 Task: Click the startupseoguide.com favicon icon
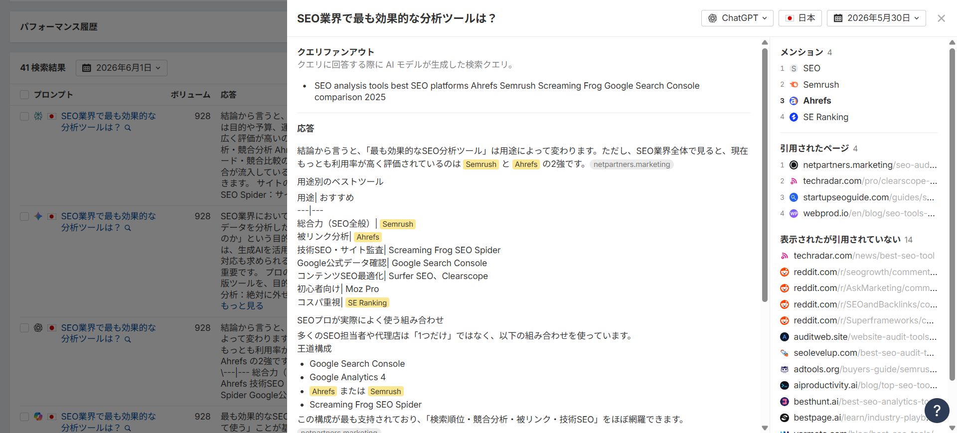794,197
